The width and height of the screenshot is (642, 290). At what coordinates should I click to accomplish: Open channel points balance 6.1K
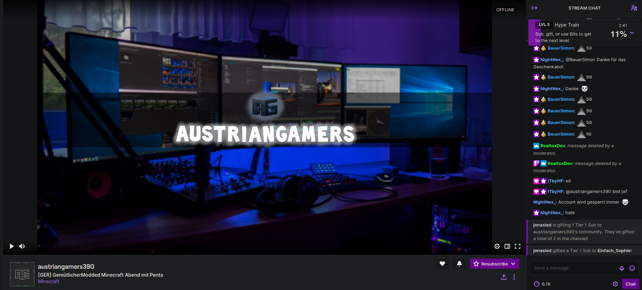(x=542, y=284)
